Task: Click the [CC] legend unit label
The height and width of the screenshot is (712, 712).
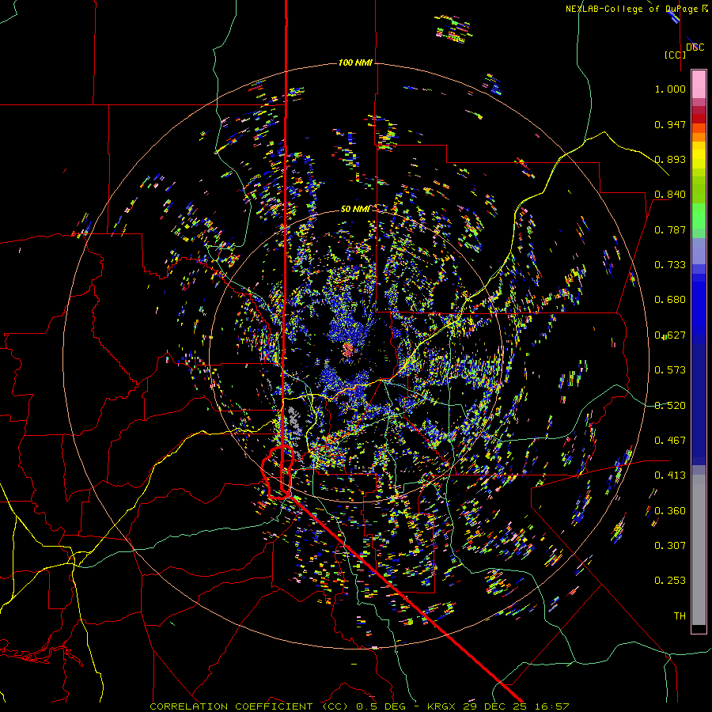Action: tap(676, 55)
